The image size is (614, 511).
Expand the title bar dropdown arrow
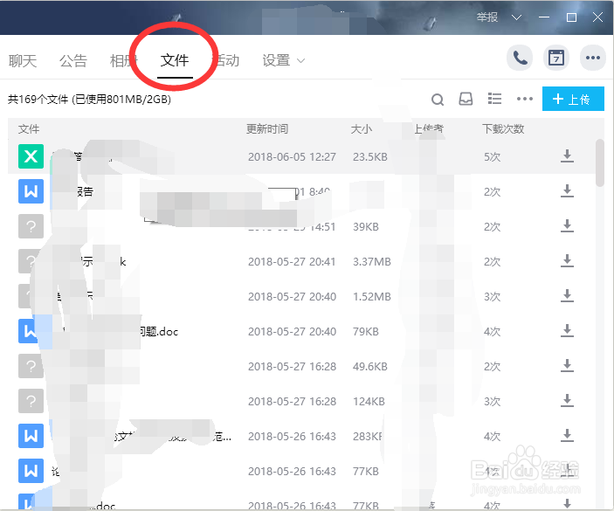(x=516, y=17)
